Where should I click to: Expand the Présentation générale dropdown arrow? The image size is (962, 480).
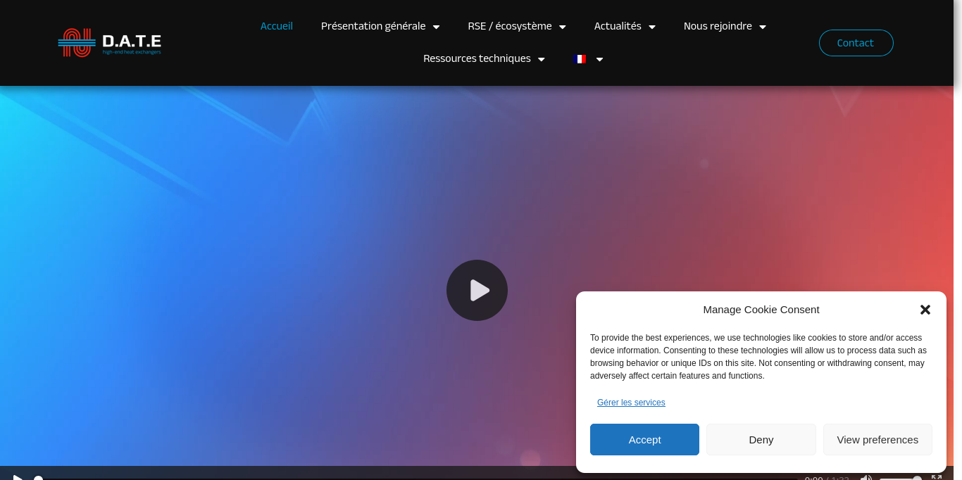click(437, 27)
